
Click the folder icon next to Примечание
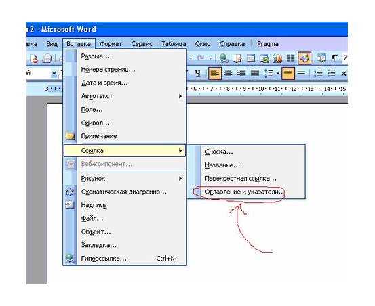pos(70,136)
